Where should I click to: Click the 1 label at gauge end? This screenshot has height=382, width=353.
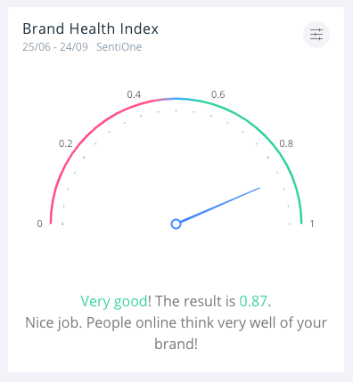point(312,224)
